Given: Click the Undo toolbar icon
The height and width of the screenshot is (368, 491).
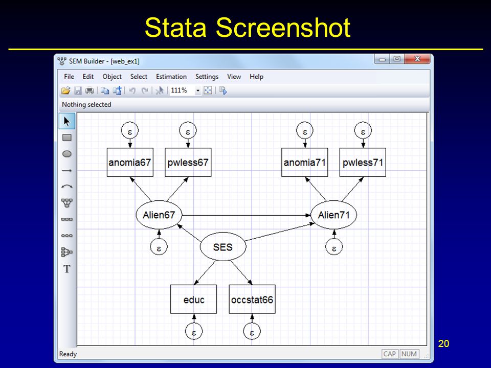Looking at the screenshot, I should (x=132, y=91).
